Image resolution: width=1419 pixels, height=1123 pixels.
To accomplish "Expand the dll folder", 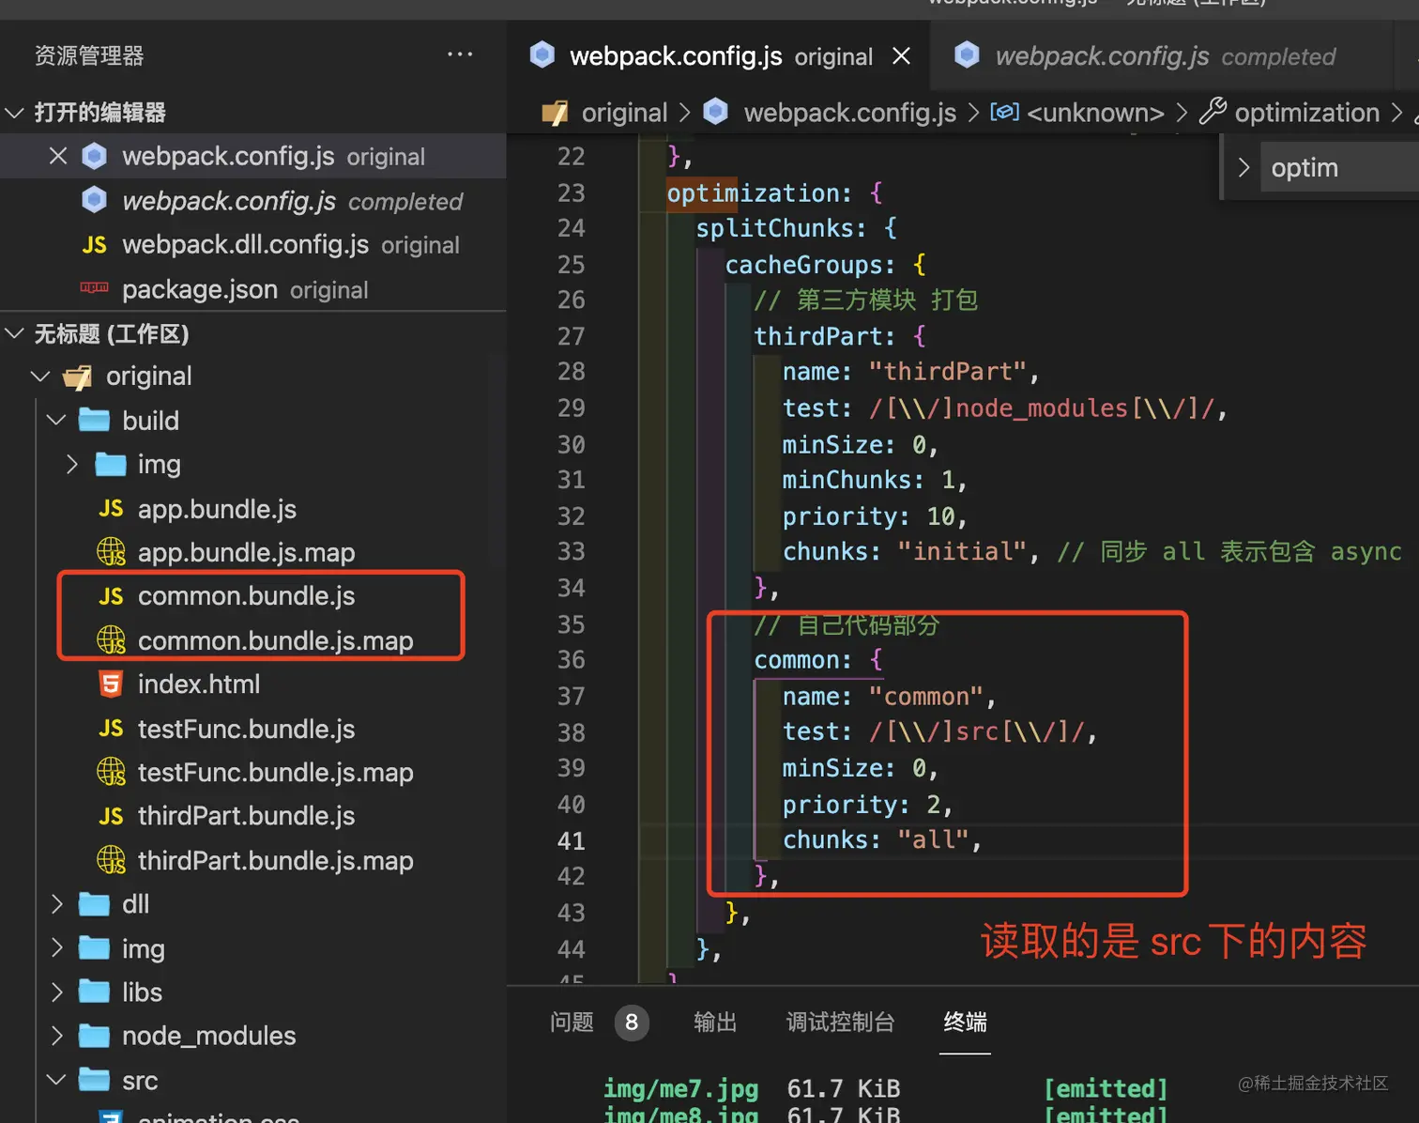I will (56, 904).
